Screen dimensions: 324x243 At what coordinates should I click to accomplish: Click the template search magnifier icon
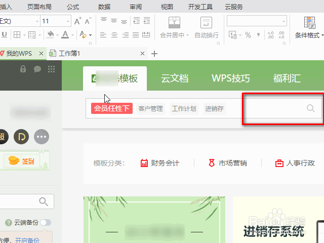click(x=310, y=108)
